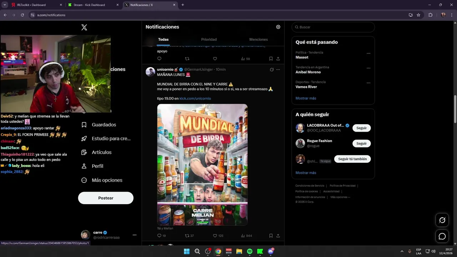Switch to the Todas tab
This screenshot has width=457, height=257.
pos(163,40)
